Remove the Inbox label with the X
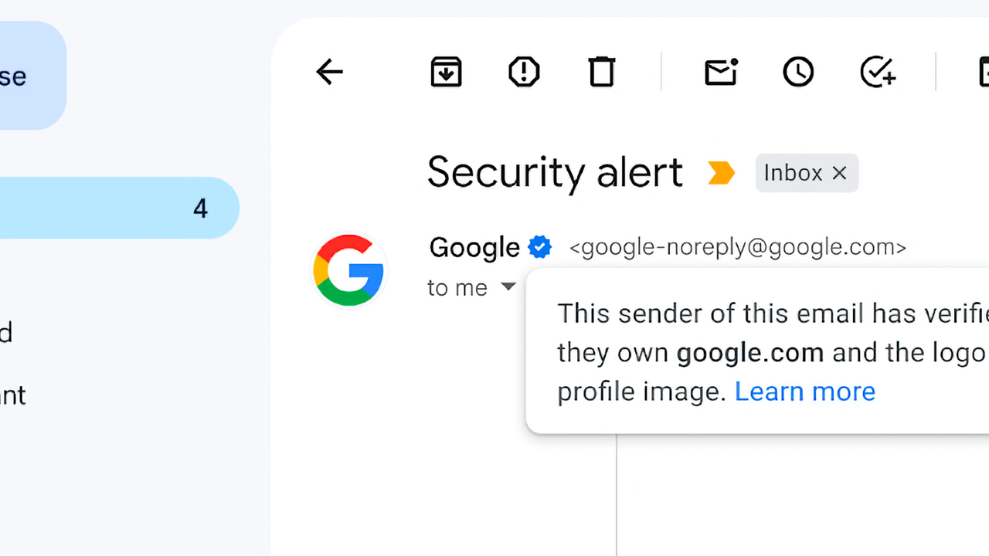 (840, 173)
